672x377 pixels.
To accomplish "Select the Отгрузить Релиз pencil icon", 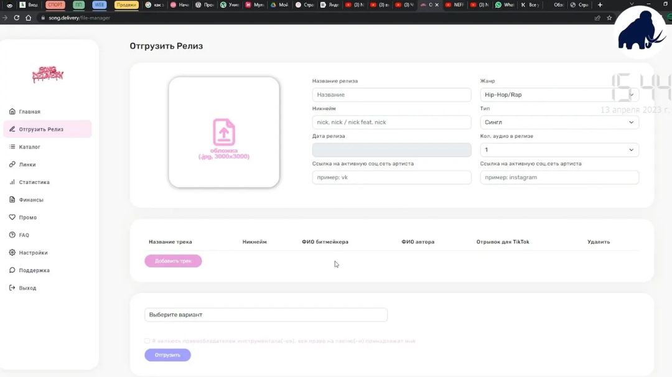I will coord(12,129).
